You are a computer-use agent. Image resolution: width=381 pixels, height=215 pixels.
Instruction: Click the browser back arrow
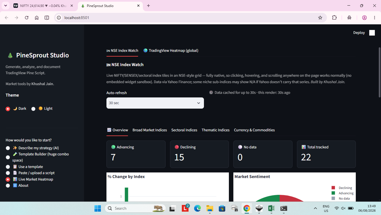(x=6, y=18)
